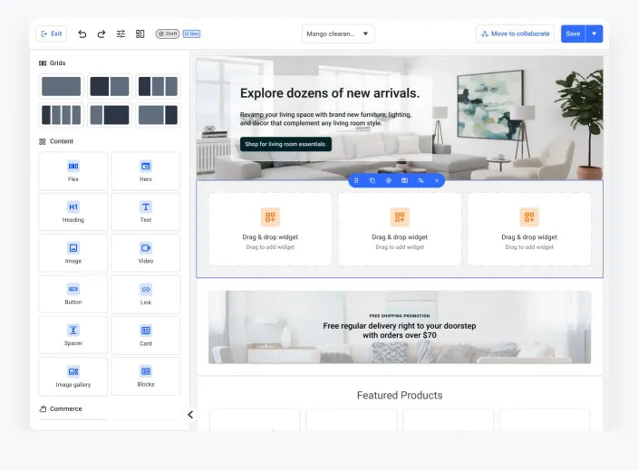Viewport: 638px width, 470px height.
Task: Click Move to collaborate
Action: click(x=515, y=34)
